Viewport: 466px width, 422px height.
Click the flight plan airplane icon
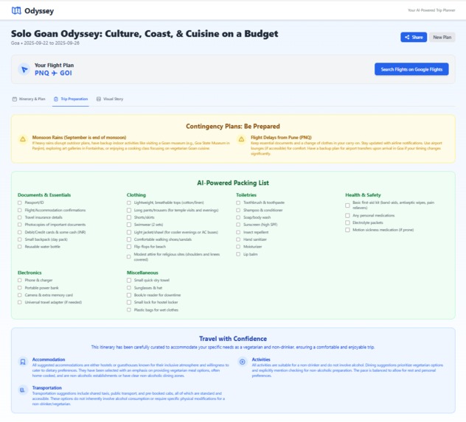click(x=24, y=69)
